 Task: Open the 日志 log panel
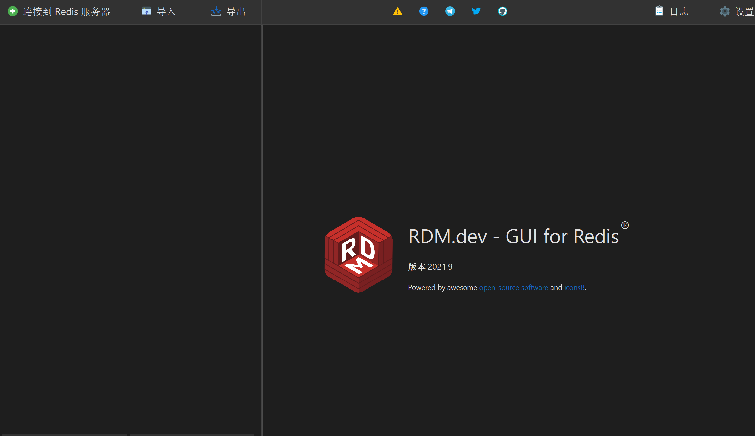coord(679,12)
